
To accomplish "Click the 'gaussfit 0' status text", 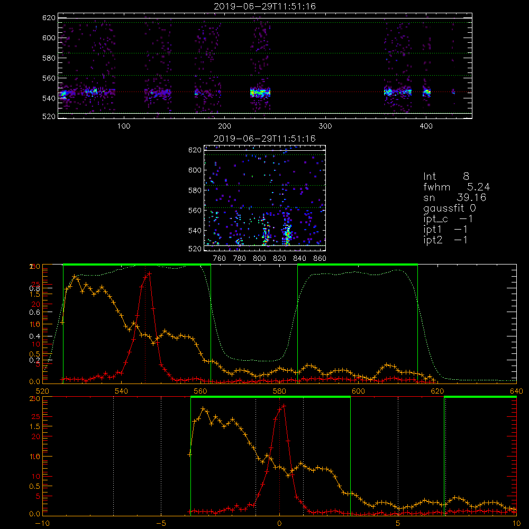I will click(x=450, y=208).
